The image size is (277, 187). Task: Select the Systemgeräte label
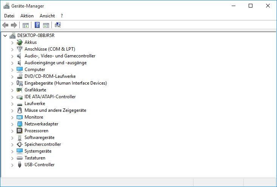pyautogui.click(x=38, y=151)
